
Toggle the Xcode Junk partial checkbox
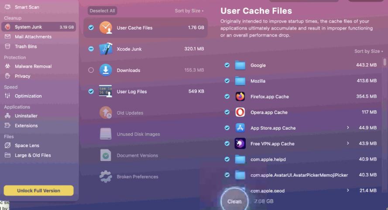point(91,49)
